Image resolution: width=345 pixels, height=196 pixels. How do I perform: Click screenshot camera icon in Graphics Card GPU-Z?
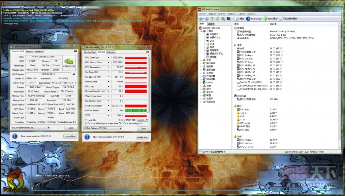[x=75, y=51]
